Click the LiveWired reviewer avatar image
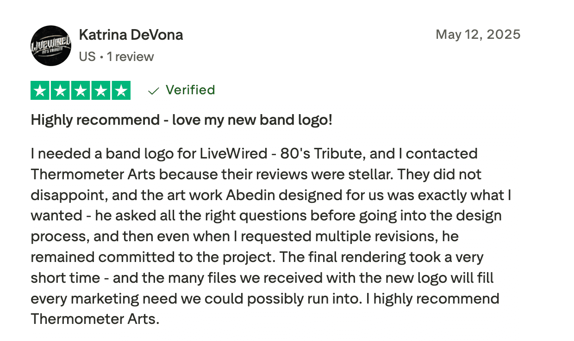 [x=51, y=46]
